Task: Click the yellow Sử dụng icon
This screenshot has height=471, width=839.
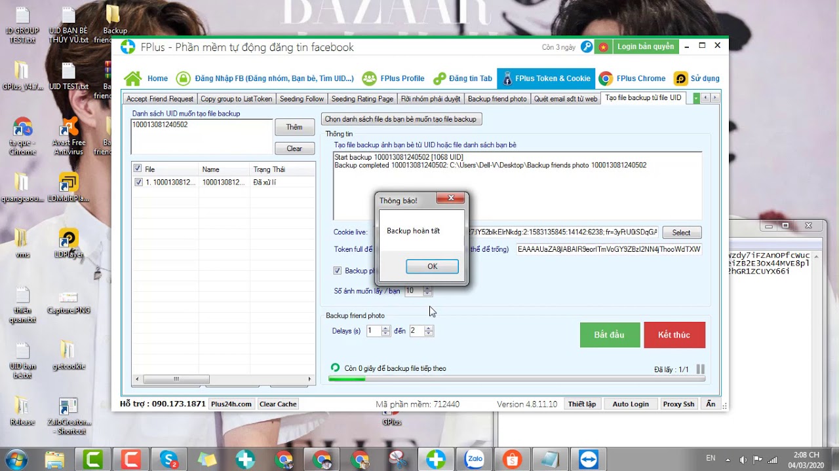Action: tap(680, 78)
